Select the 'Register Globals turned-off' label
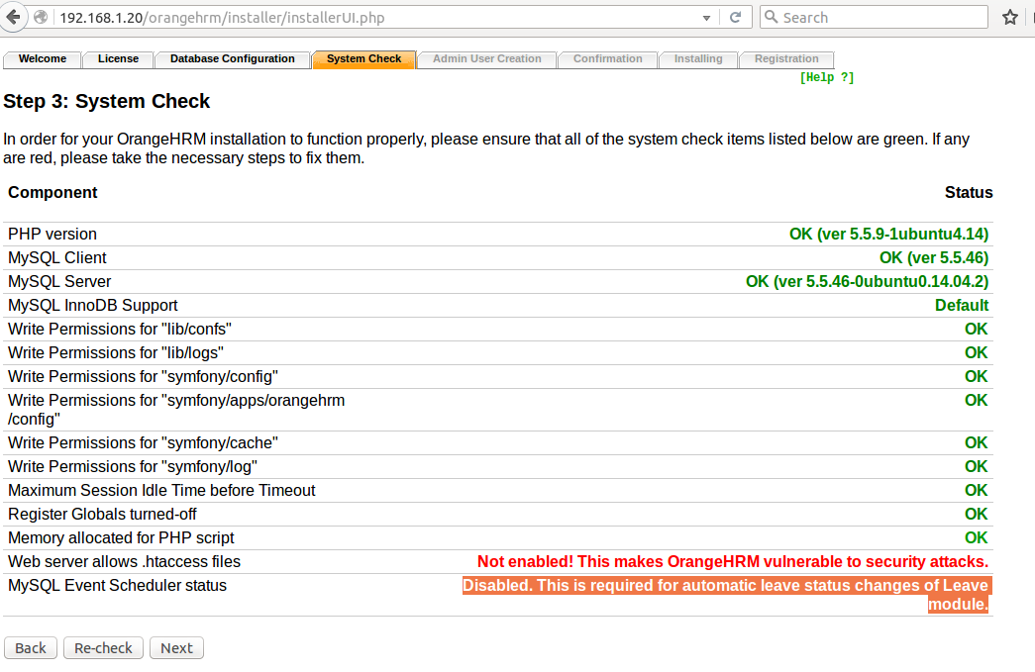 (x=102, y=514)
